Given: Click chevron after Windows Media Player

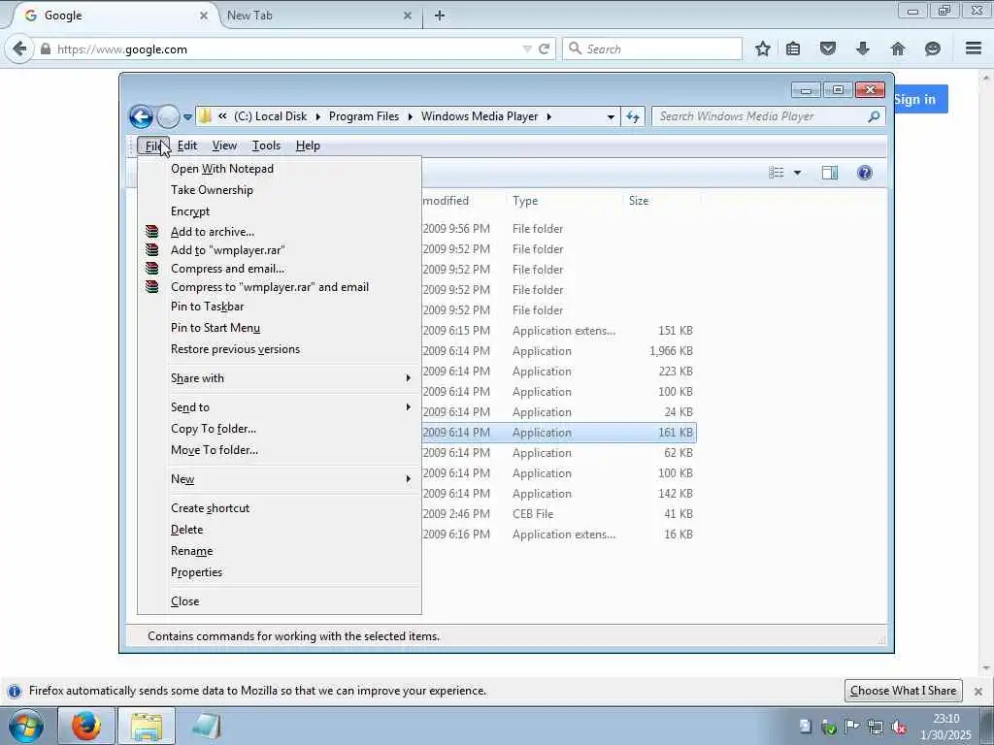Looking at the screenshot, I should 549,116.
